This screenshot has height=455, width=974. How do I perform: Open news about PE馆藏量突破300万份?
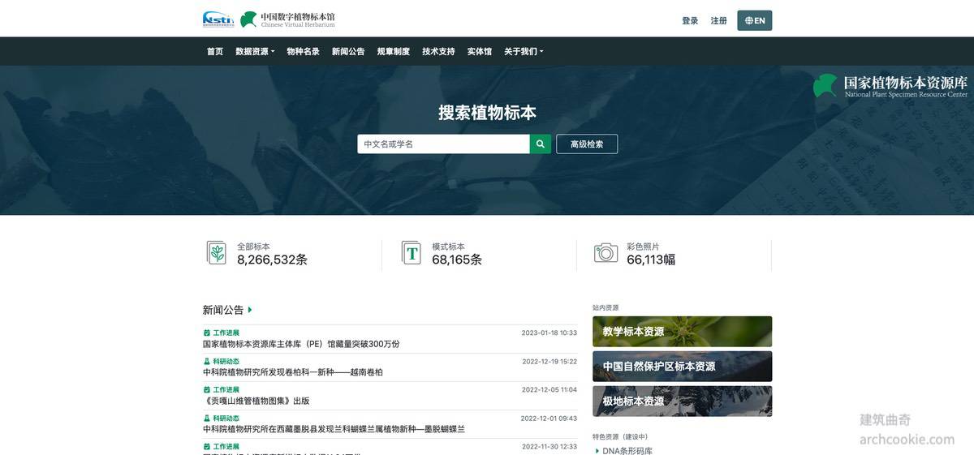coord(301,344)
